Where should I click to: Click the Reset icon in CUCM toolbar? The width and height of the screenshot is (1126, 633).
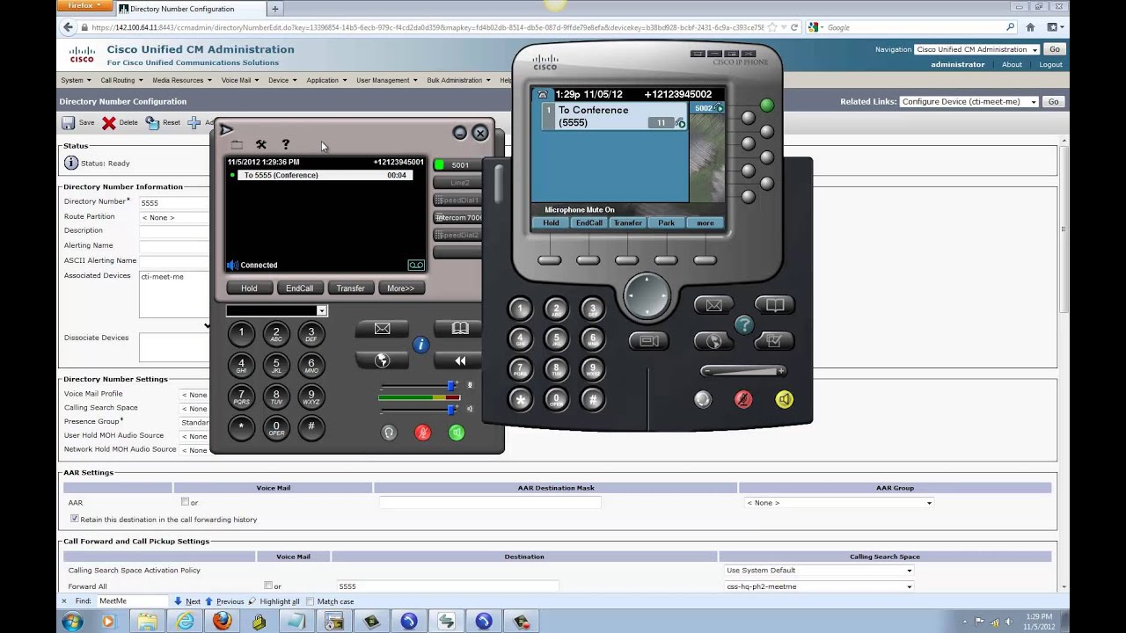pos(152,123)
